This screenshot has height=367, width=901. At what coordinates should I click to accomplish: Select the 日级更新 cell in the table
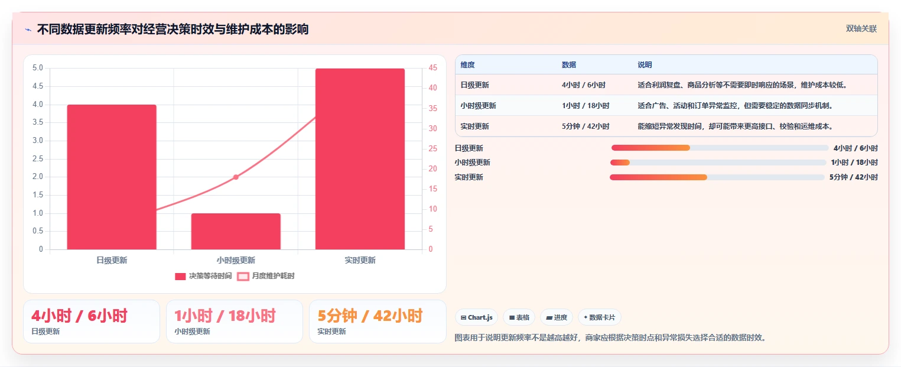coord(474,85)
